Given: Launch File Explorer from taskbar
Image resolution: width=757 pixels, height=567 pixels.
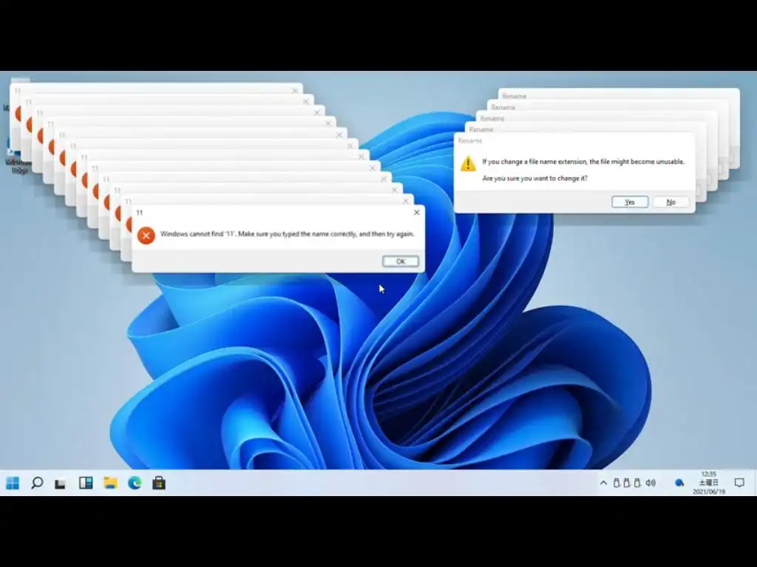Looking at the screenshot, I should coord(111,483).
